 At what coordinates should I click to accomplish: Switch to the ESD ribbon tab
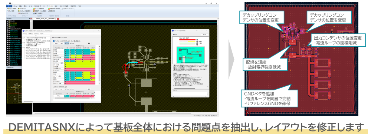56,6
